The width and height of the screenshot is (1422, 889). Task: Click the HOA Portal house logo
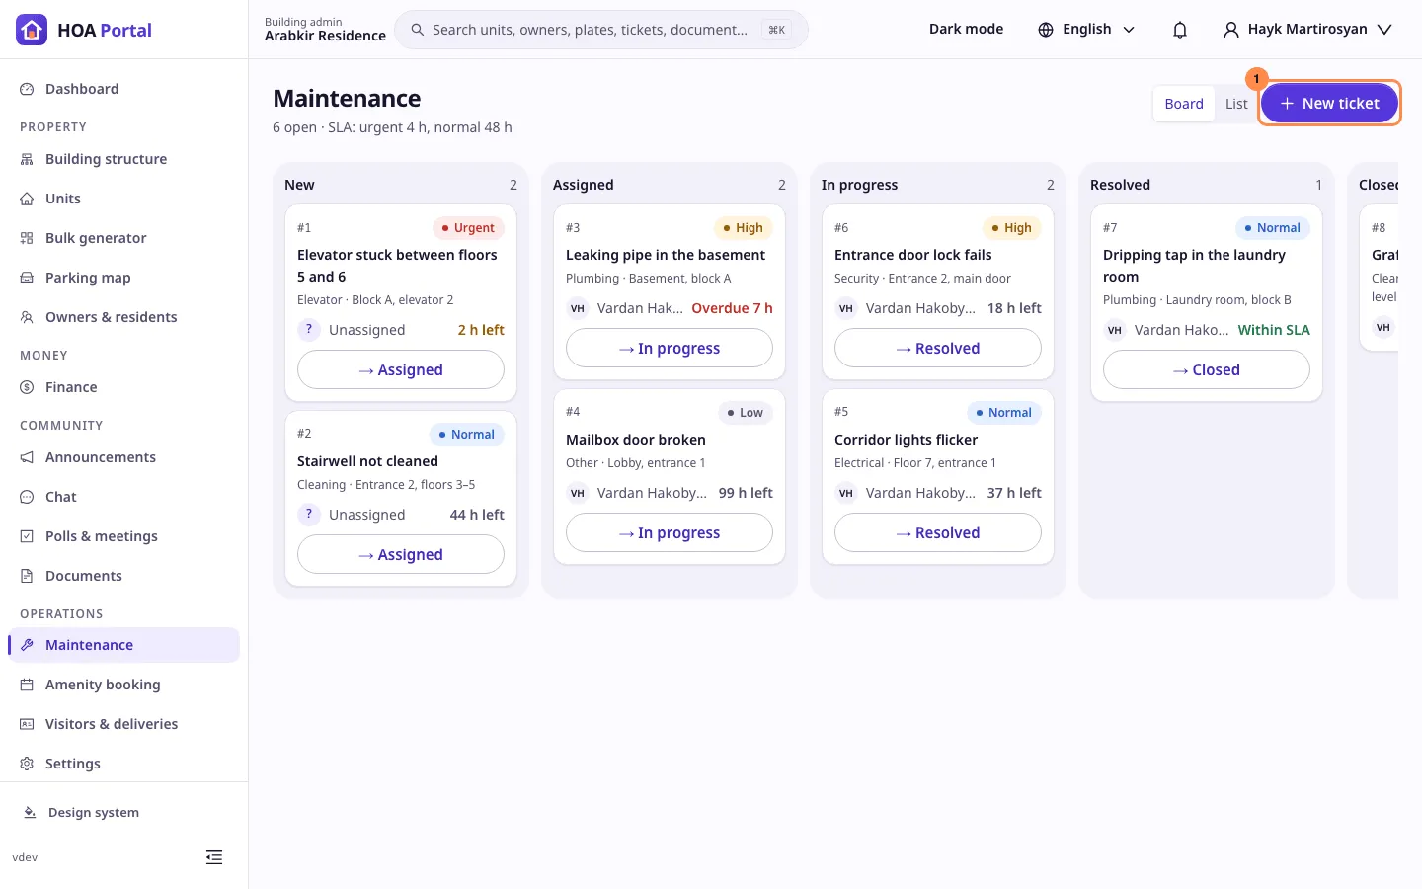pos(32,30)
